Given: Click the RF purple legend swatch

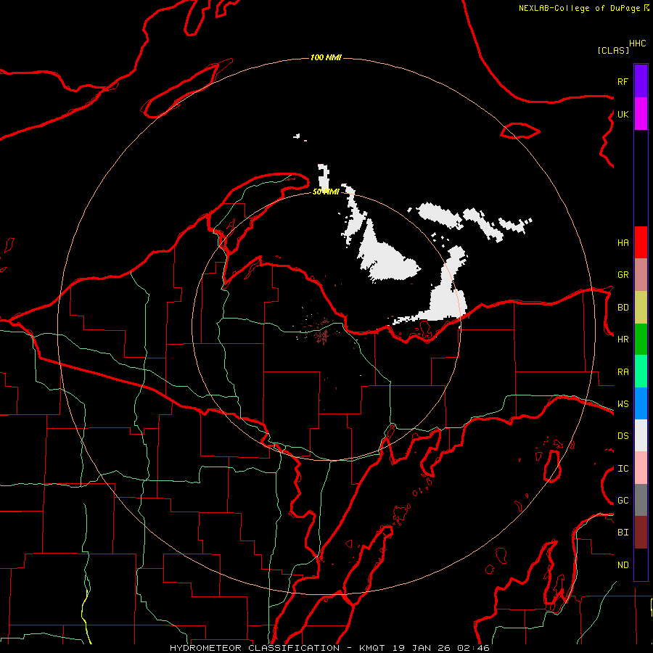Looking at the screenshot, I should [x=641, y=81].
